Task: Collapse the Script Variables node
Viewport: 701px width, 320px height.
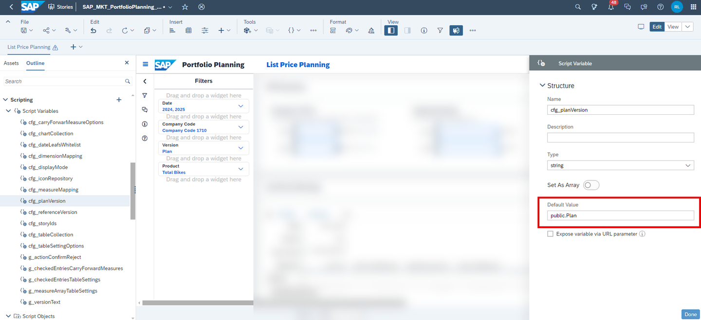Action: click(x=8, y=111)
